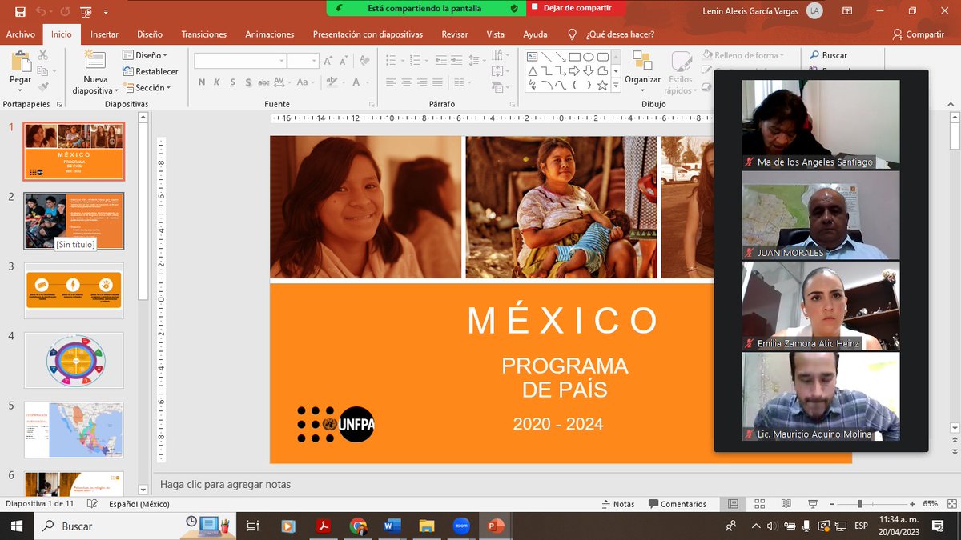Toggle the Comentarios comments pane
Image resolution: width=961 pixels, height=540 pixels.
pos(678,504)
